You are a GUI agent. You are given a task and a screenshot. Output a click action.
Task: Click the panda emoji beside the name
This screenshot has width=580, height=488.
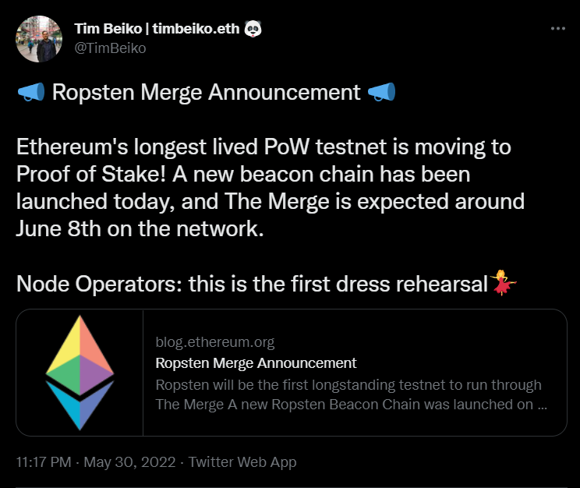click(253, 30)
